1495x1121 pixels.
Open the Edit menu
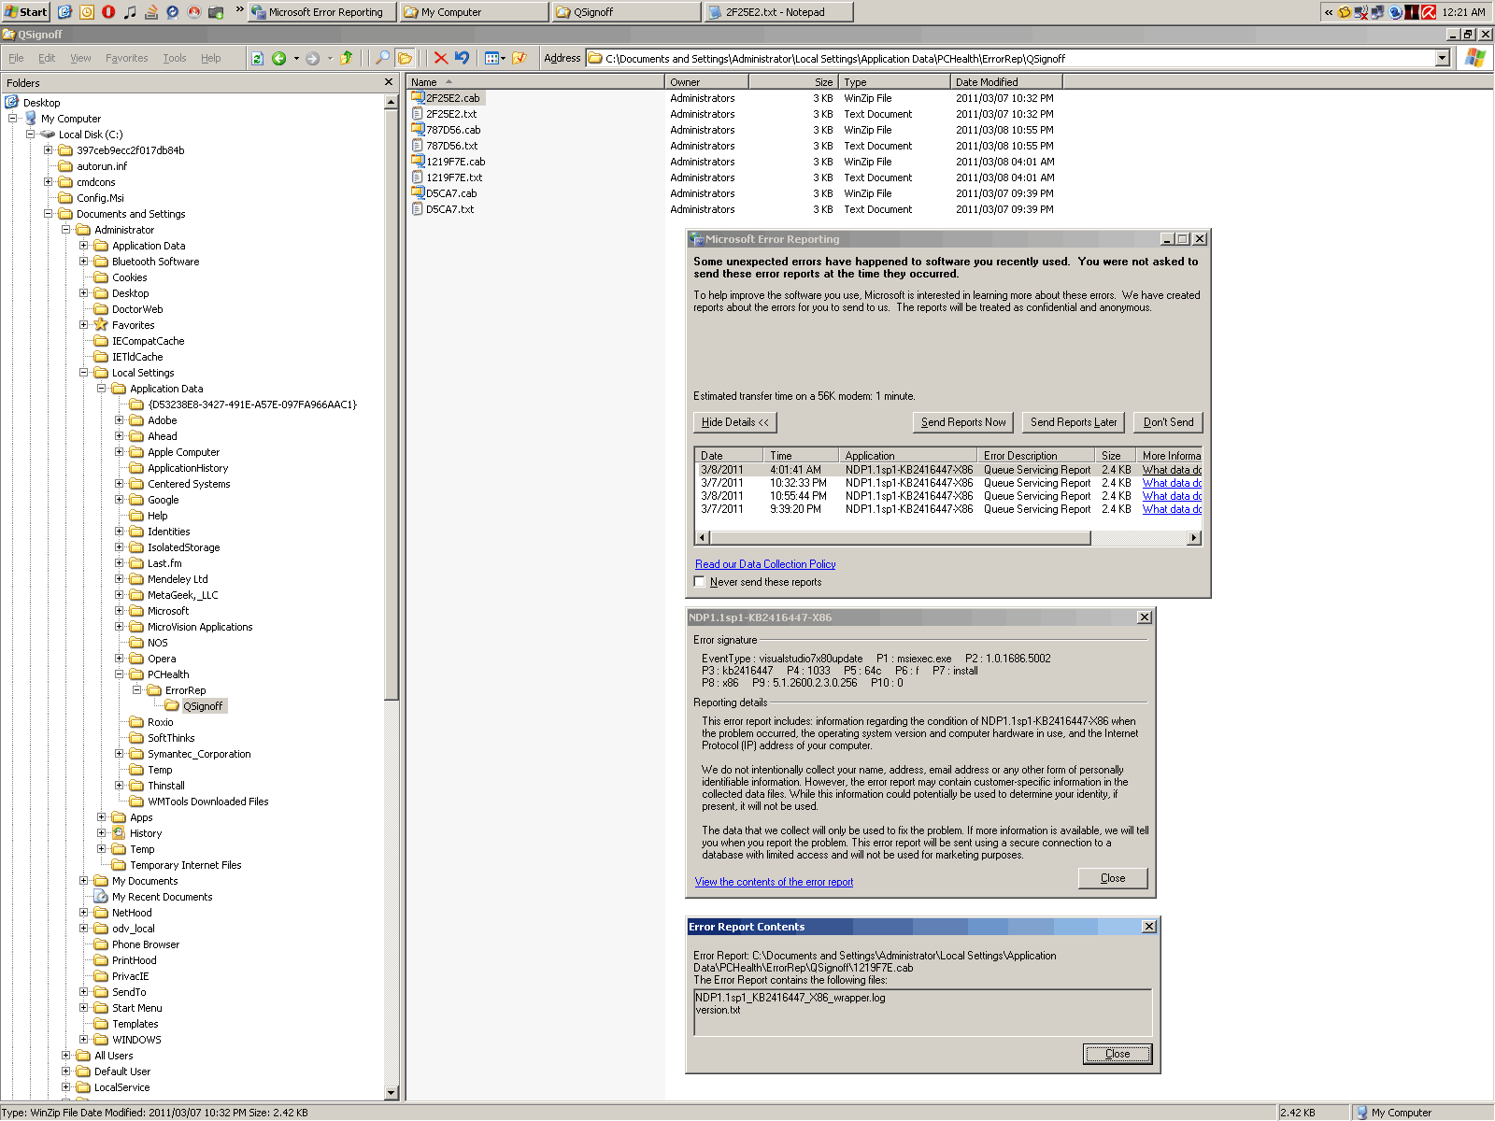click(47, 58)
